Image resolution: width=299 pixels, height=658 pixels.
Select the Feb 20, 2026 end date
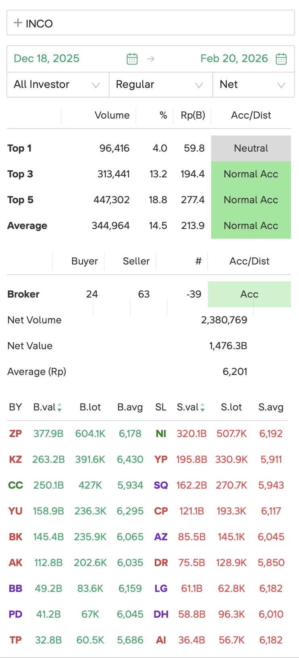click(x=234, y=59)
